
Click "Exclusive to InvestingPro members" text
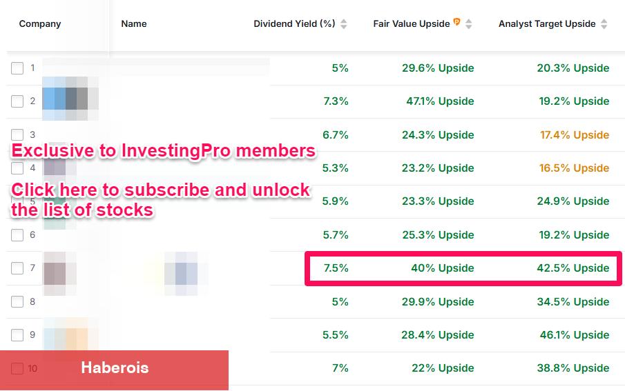163,151
